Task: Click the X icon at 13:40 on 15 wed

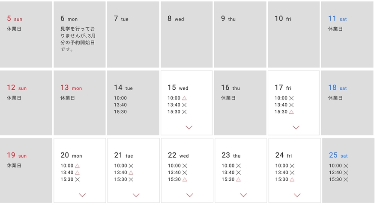Action: 184,105
